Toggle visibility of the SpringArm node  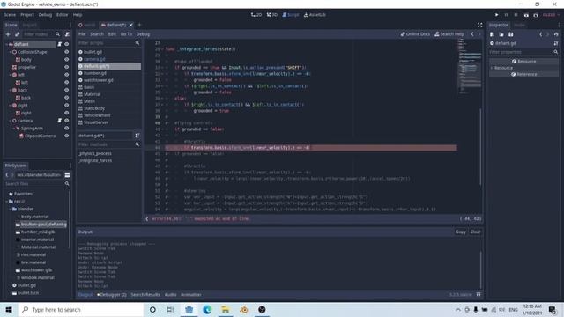tap(67, 129)
